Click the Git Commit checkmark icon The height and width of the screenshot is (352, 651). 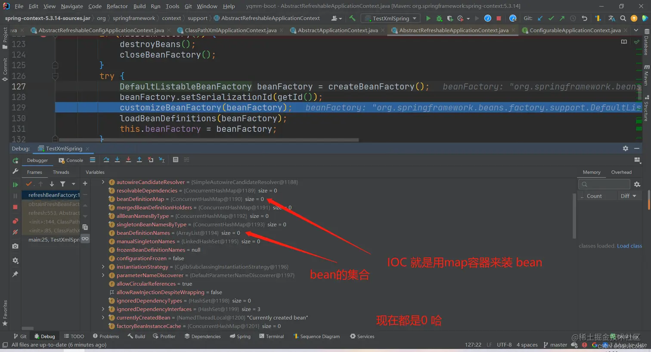[x=551, y=18]
